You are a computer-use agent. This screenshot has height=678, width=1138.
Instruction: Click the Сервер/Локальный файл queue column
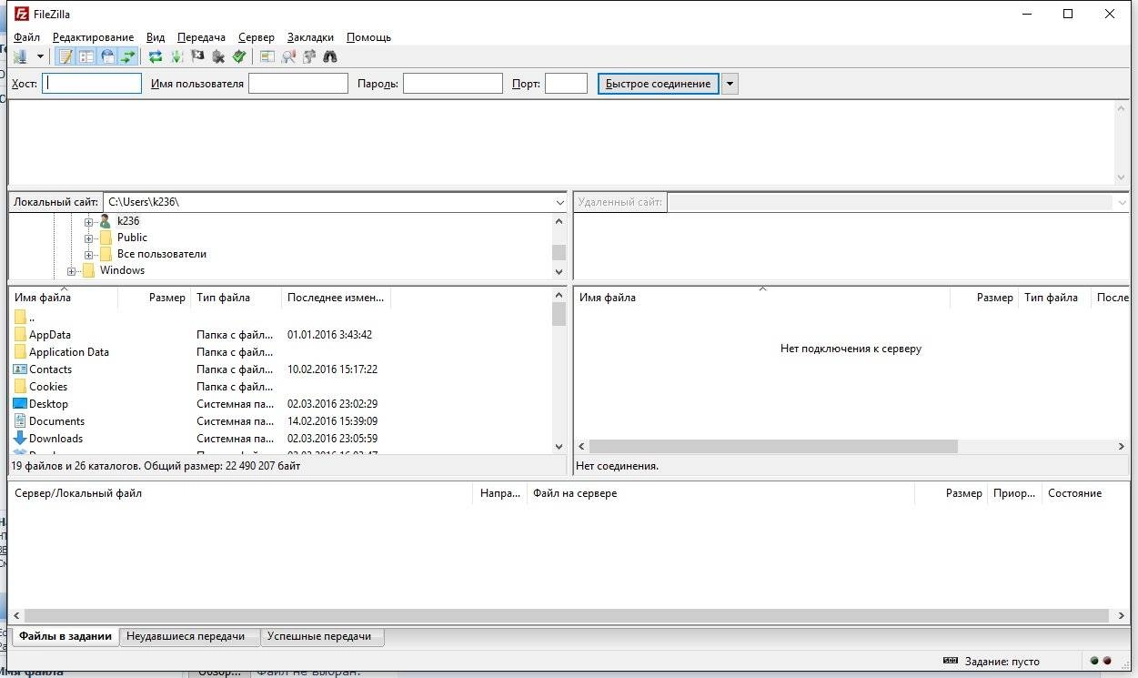click(x=241, y=493)
